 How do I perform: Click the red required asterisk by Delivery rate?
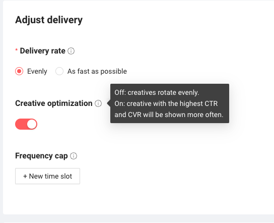[17, 50]
